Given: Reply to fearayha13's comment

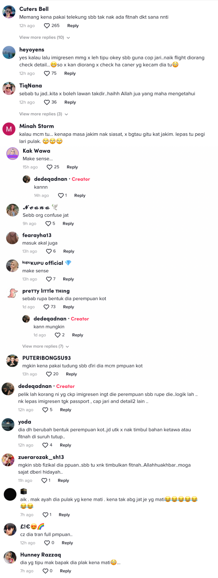Looking at the screenshot, I should click(x=68, y=251).
